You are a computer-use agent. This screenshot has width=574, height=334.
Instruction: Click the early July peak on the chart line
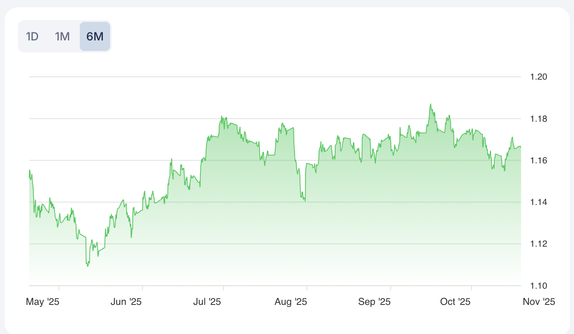[221, 116]
